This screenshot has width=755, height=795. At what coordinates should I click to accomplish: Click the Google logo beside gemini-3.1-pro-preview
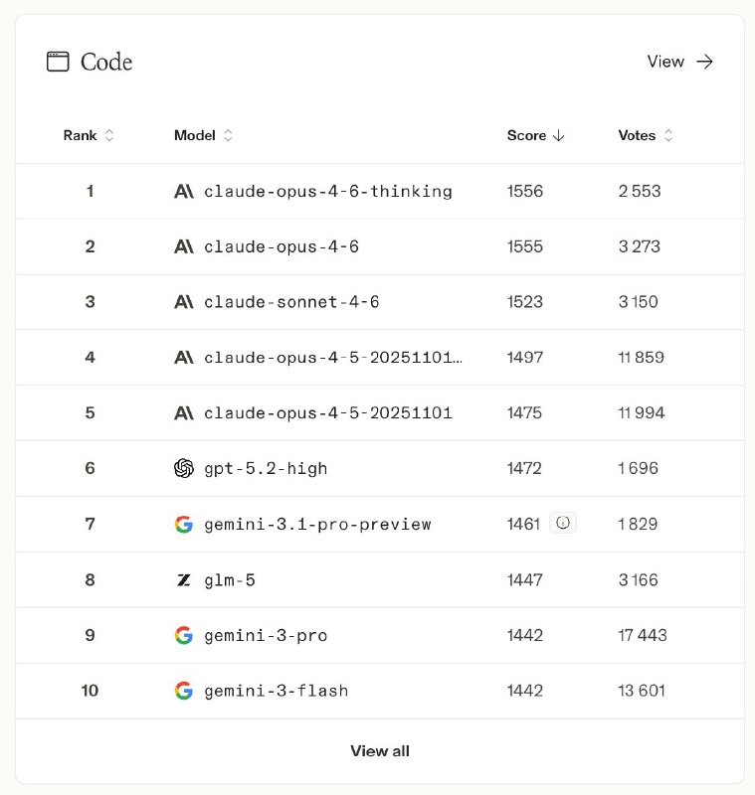point(184,524)
